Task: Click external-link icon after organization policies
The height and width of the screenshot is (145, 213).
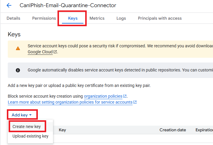Action: tap(125, 96)
